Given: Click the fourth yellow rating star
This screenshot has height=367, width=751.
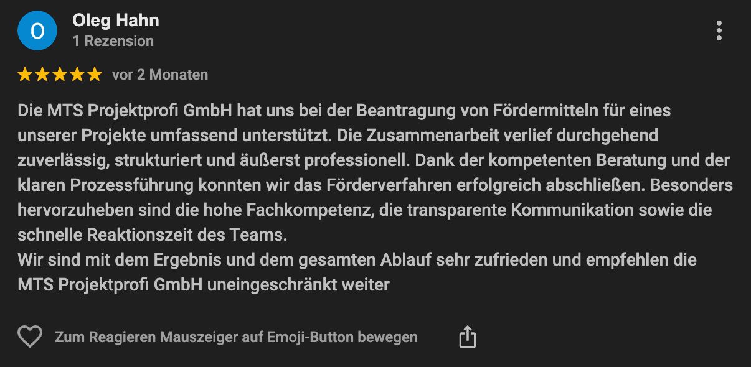Looking at the screenshot, I should (77, 75).
